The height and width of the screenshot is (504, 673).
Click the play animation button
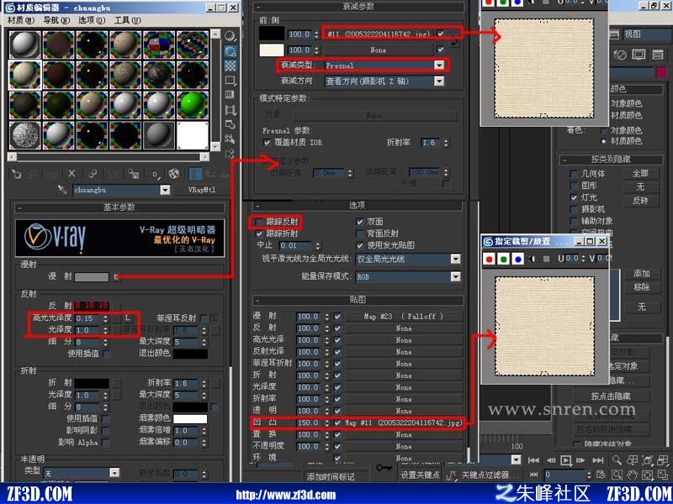coord(566,460)
